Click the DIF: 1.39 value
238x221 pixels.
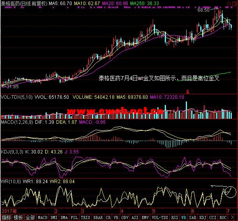(x=45, y=122)
